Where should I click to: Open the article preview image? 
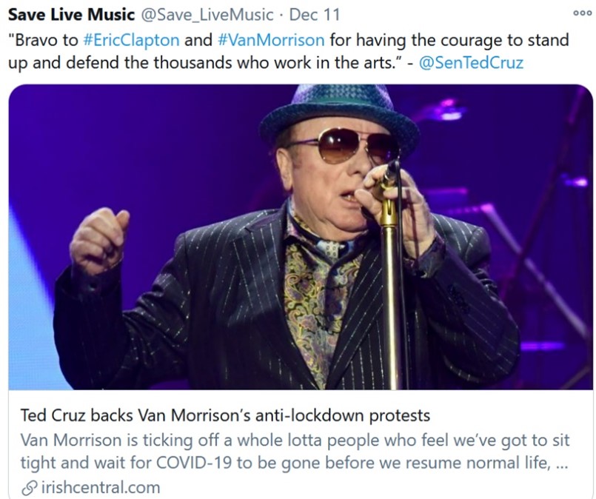[300, 237]
